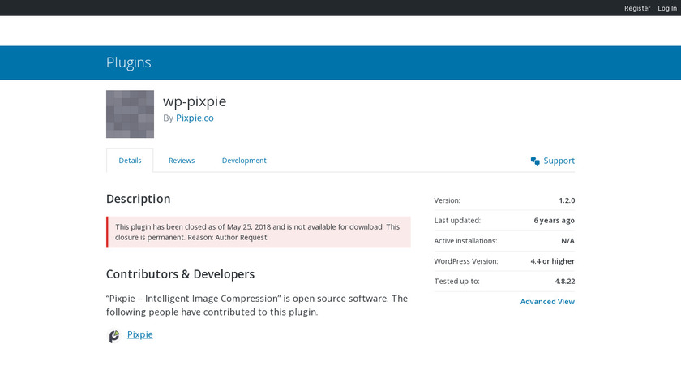Screen dimensions: 681x383
Task: Click the WordPress Version 4.4 or higher value
Action: (552, 261)
